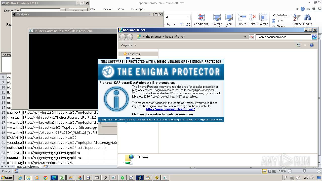Image resolution: width=322 pixels, height=181 pixels.
Task: Open Conditional Formatting in Excel ribbon
Action: coord(201,20)
